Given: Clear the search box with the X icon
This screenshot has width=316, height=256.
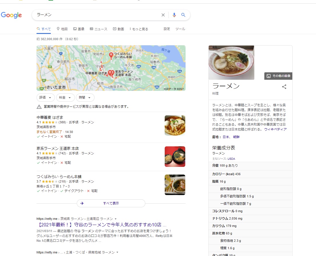Looking at the screenshot, I should pyautogui.click(x=163, y=15).
